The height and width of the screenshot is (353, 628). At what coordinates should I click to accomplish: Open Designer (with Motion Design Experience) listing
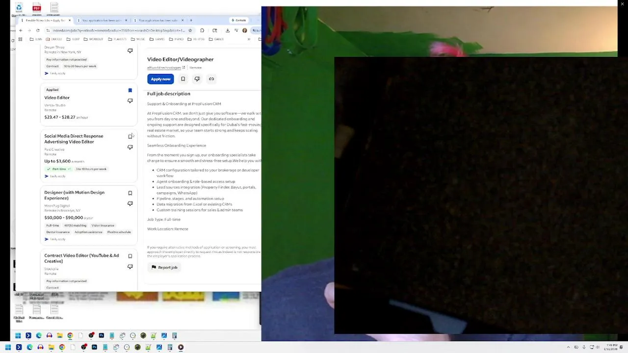[x=74, y=195]
